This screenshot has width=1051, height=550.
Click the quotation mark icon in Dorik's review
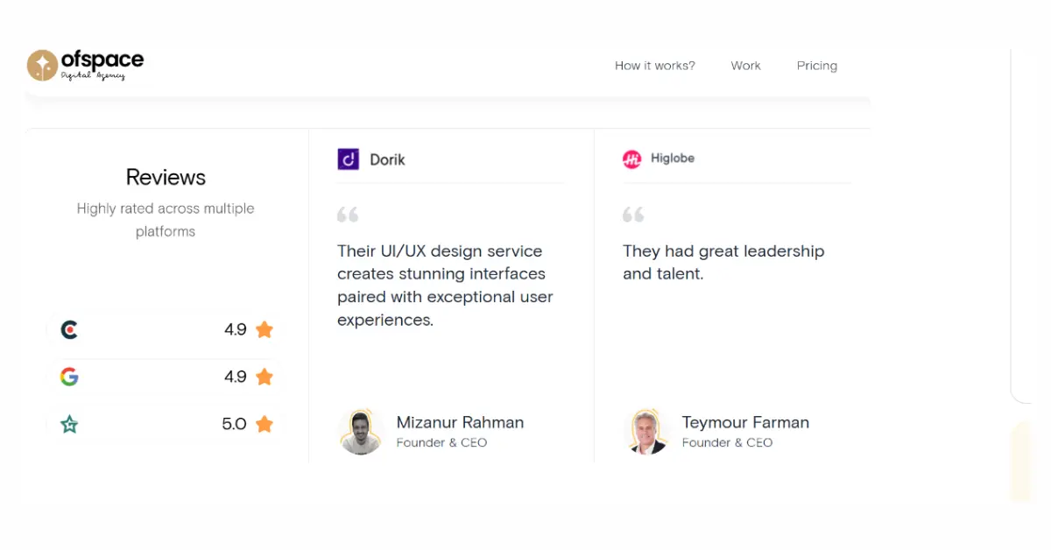[x=347, y=213]
